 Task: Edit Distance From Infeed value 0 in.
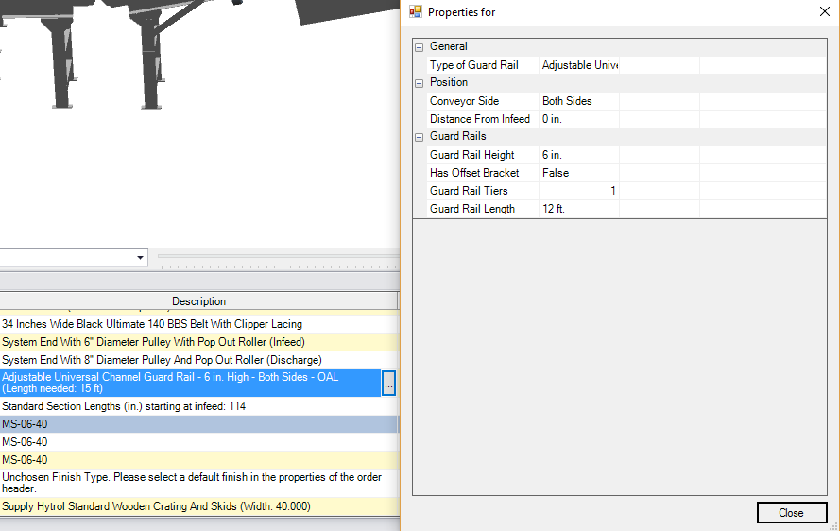click(x=578, y=119)
